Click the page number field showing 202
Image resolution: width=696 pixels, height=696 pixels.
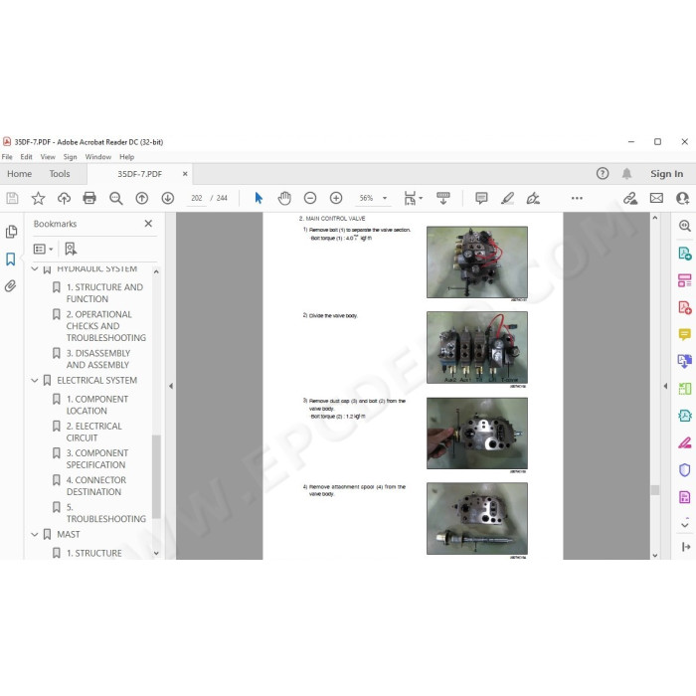point(196,198)
